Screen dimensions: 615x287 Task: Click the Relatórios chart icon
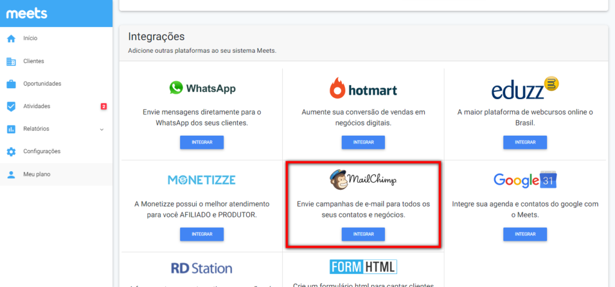11,129
